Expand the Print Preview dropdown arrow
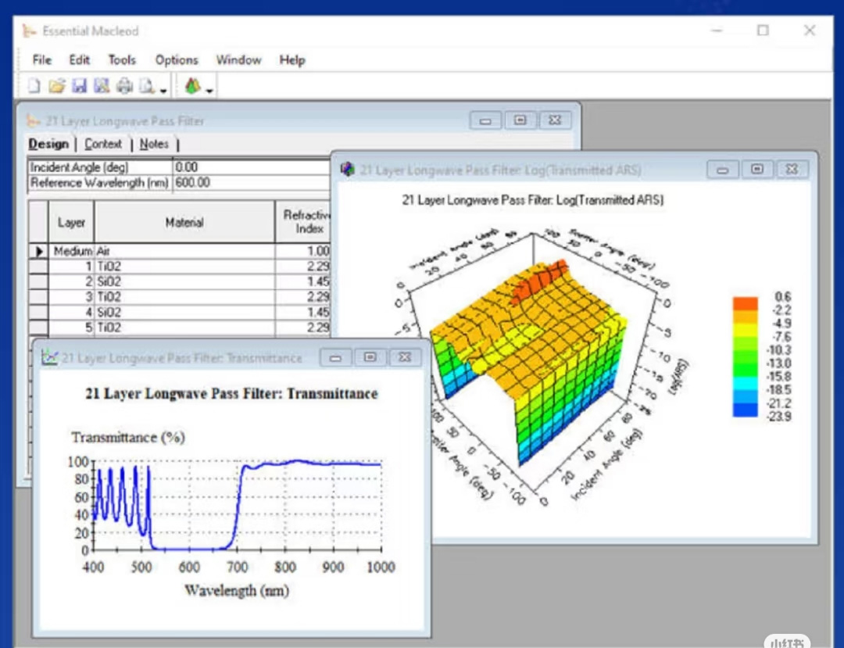The height and width of the screenshot is (648, 844). [x=163, y=91]
